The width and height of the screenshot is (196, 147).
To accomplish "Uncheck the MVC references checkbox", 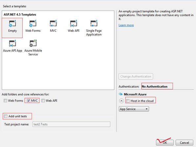I will tap(28, 100).
